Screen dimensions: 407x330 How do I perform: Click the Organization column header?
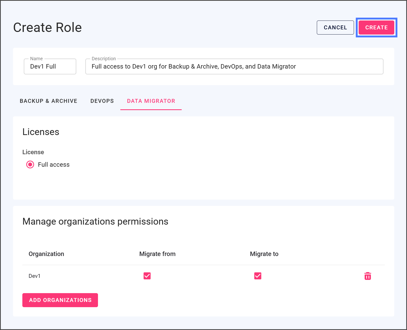[46, 254]
